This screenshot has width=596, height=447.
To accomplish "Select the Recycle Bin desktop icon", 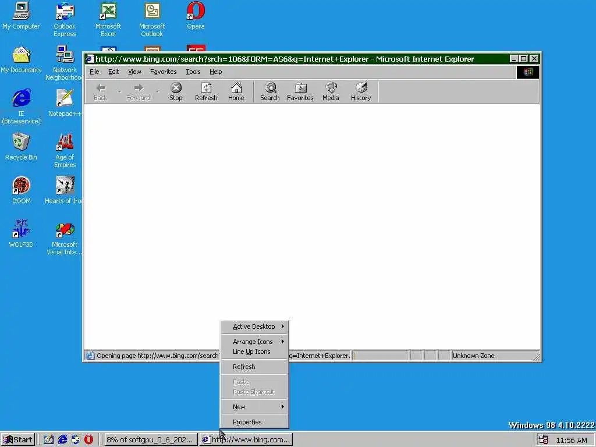I will pos(21,147).
